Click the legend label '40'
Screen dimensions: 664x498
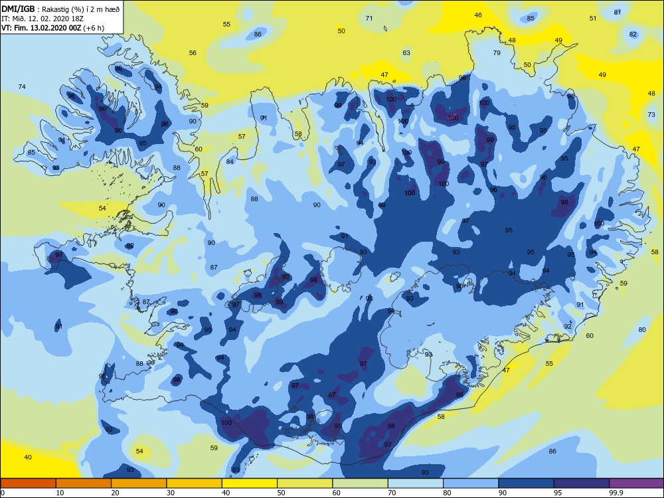(x=226, y=493)
